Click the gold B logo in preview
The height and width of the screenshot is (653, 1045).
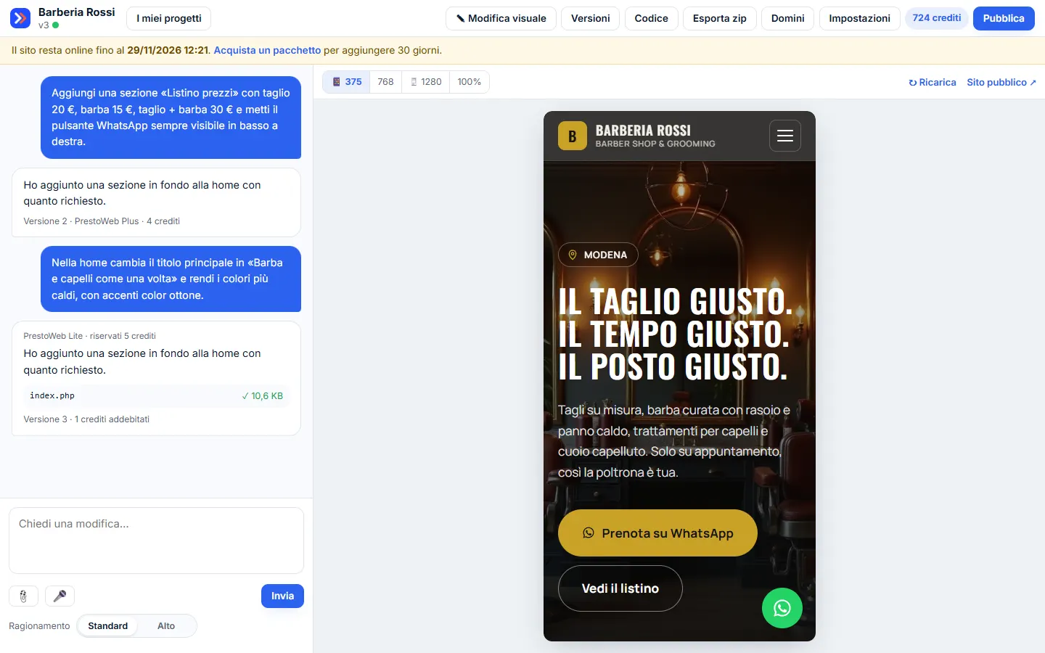click(572, 136)
